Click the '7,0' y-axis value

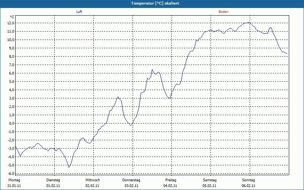click(12, 65)
